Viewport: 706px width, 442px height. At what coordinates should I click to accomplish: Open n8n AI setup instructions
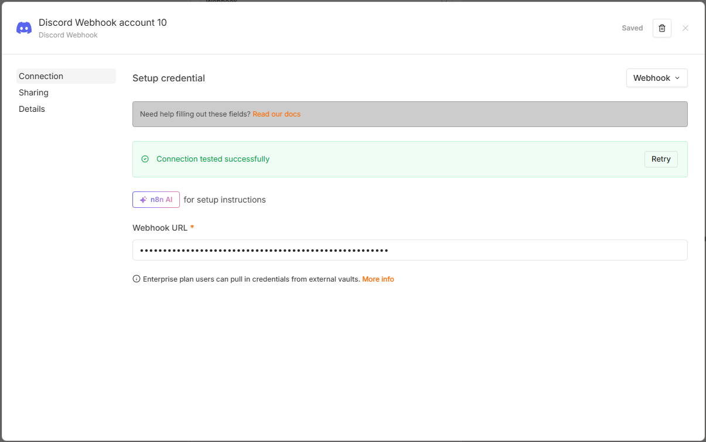[156, 200]
